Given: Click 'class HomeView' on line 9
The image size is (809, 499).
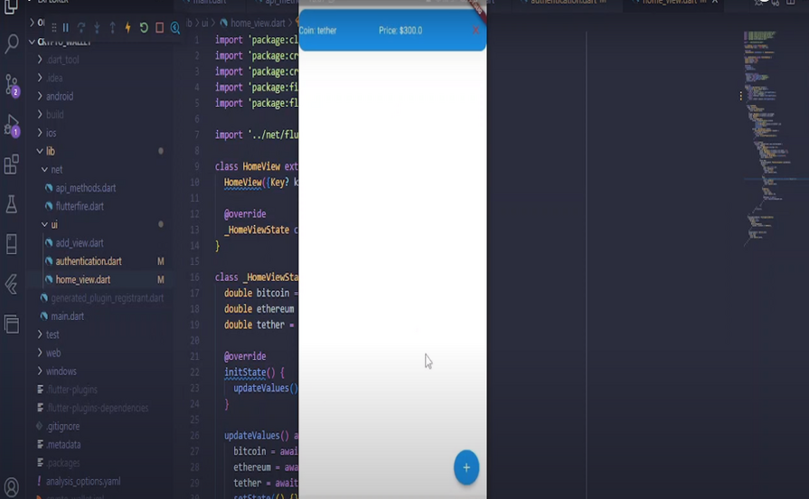Looking at the screenshot, I should click(x=248, y=166).
